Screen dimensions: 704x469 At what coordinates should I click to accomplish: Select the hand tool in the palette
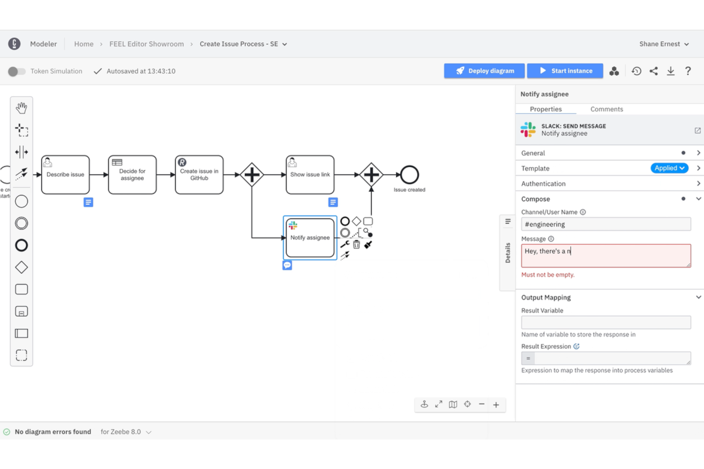point(21,108)
